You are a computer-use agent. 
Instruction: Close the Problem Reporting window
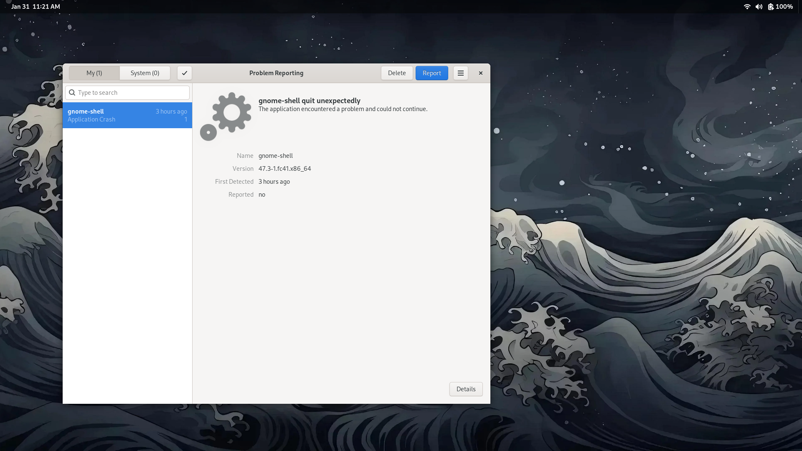(480, 73)
